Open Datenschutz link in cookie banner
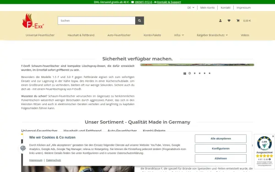The image size is (275, 172). point(54,160)
